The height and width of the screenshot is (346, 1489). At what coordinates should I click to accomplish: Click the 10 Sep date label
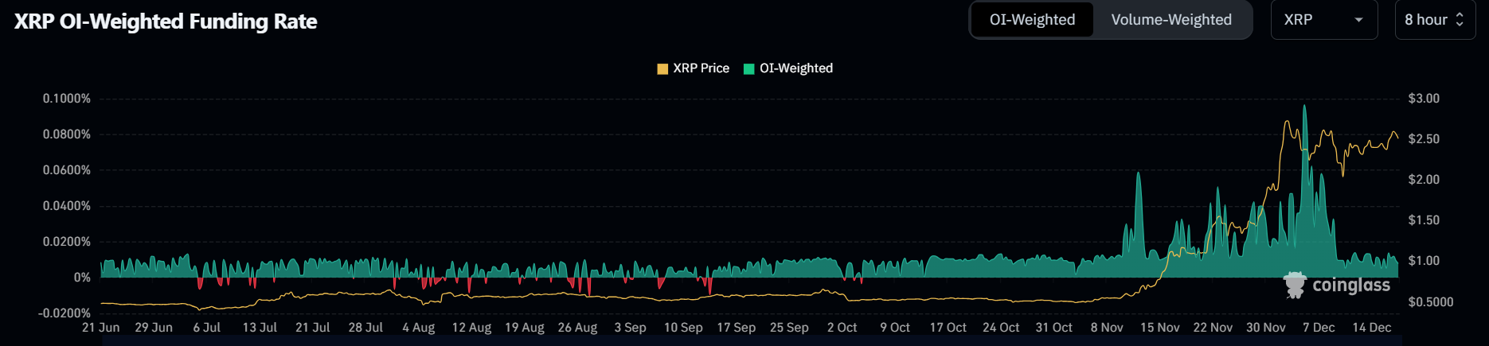coord(683,328)
